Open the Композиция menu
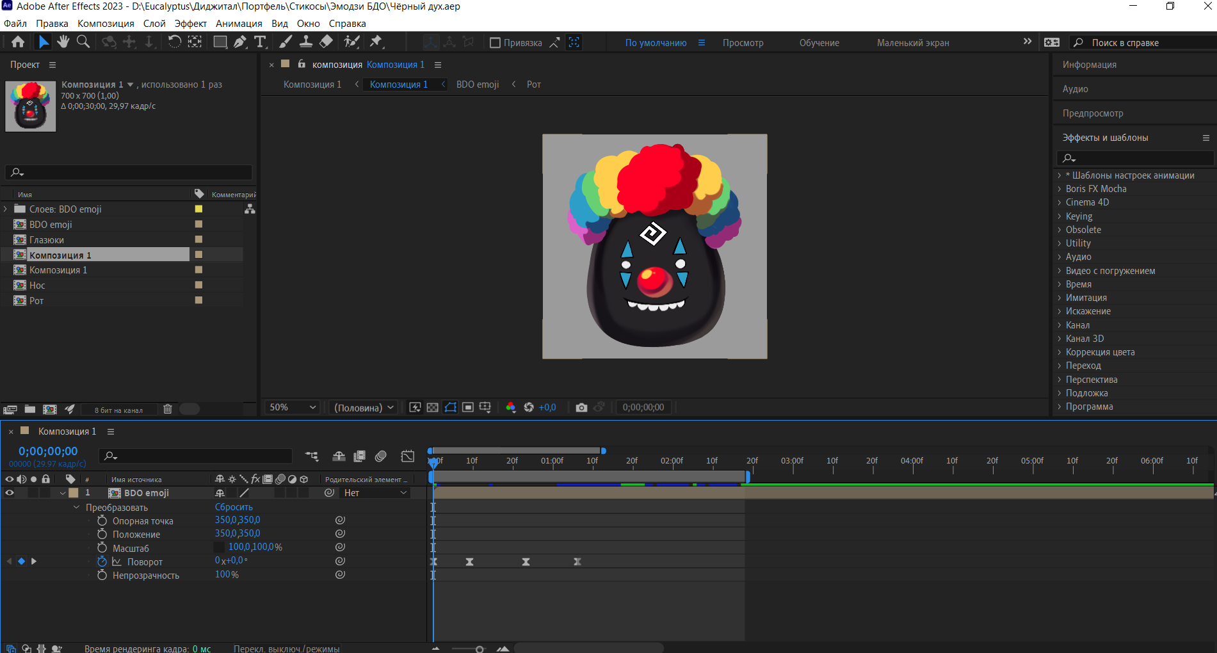The image size is (1217, 653). (x=106, y=24)
